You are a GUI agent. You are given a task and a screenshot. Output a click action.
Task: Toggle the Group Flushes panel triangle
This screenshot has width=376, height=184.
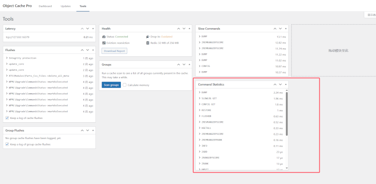click(x=93, y=130)
